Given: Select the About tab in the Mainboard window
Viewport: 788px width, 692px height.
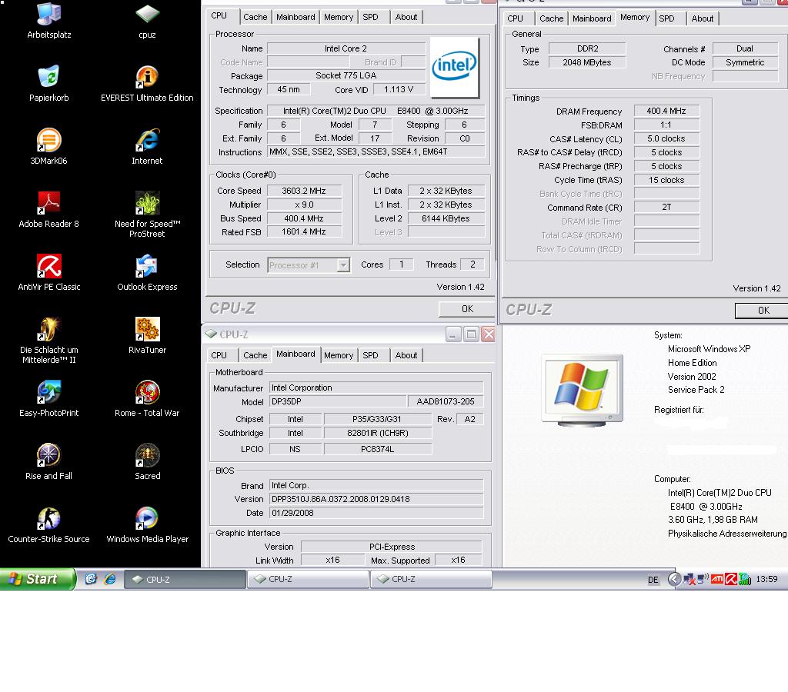Looking at the screenshot, I should pos(406,355).
